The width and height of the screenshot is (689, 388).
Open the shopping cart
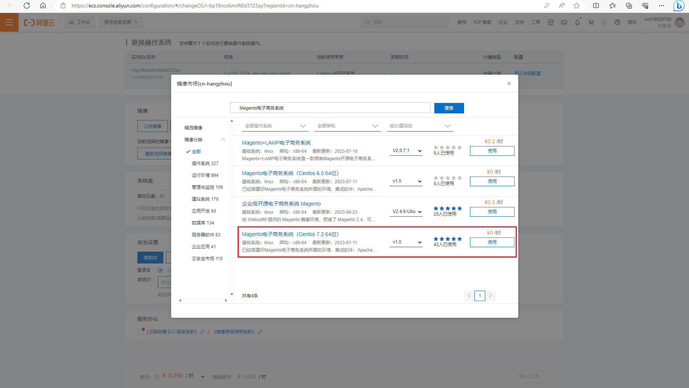coord(591,22)
